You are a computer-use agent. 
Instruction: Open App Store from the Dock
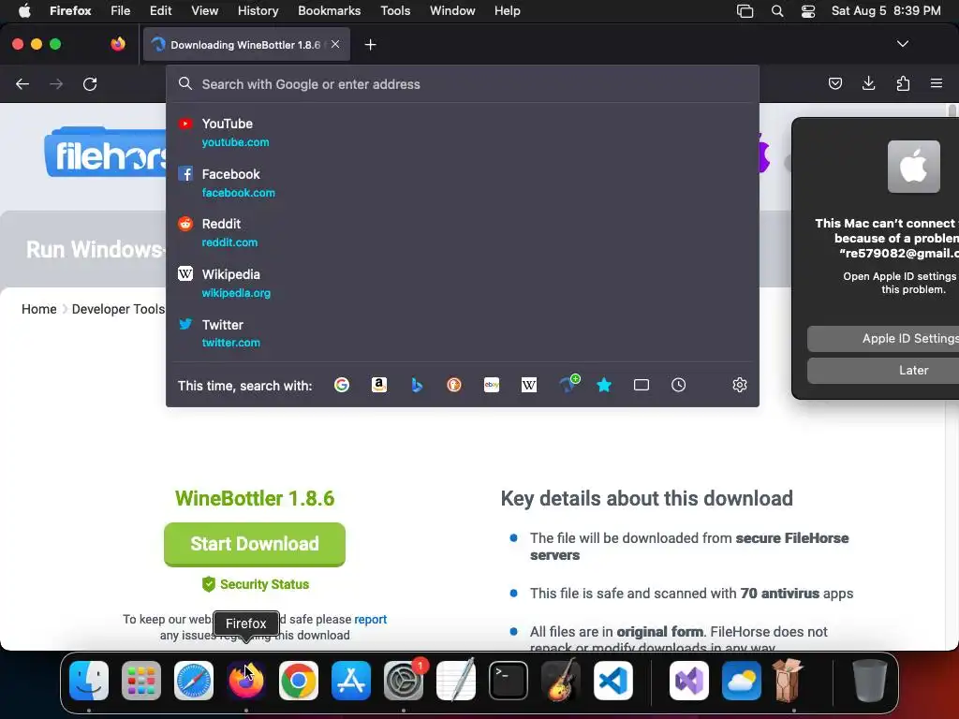pyautogui.click(x=351, y=681)
